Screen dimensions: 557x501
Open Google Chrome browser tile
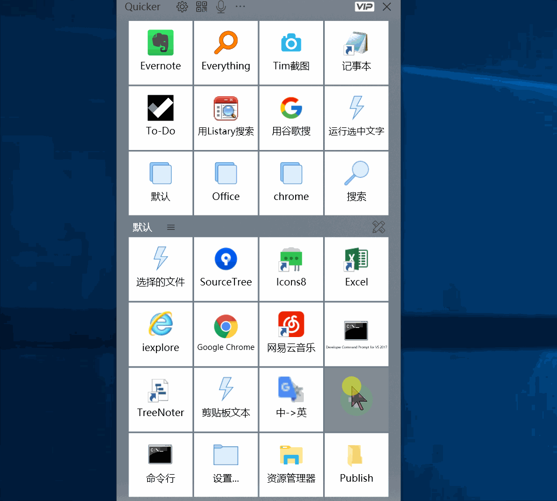point(226,334)
